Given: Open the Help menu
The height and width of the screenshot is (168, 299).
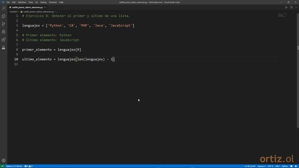Looking at the screenshot, I should pyautogui.click(x=61, y=2).
